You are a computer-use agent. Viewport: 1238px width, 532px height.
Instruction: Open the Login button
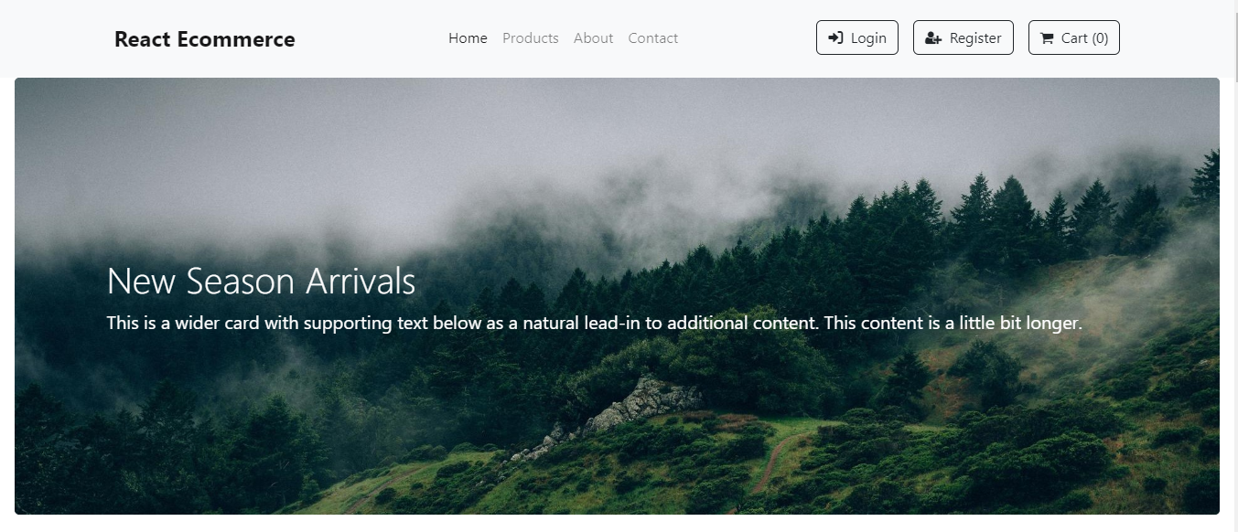click(x=857, y=37)
